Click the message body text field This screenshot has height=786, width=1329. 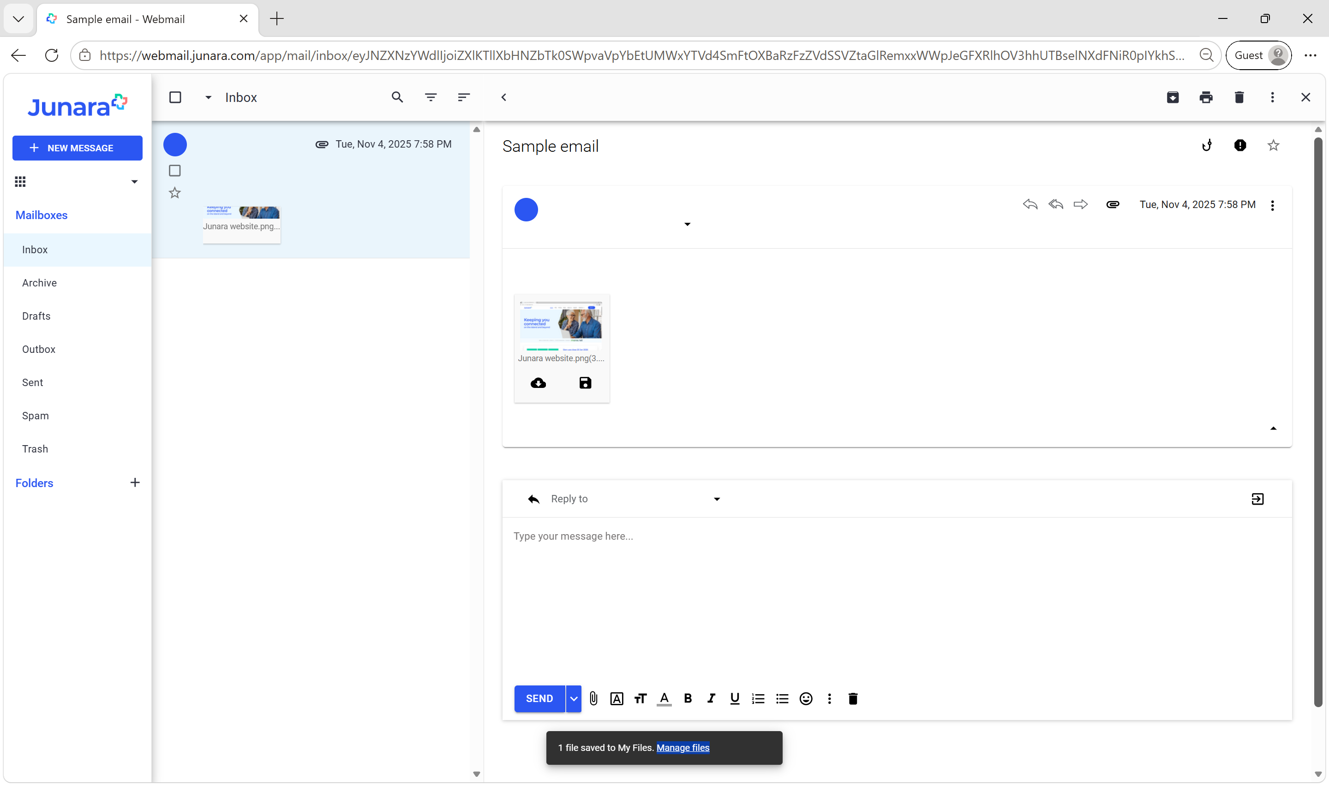coord(897,597)
